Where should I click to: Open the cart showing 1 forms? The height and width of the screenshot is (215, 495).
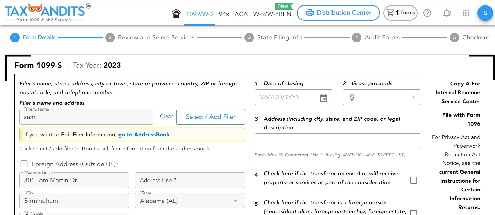tap(400, 13)
